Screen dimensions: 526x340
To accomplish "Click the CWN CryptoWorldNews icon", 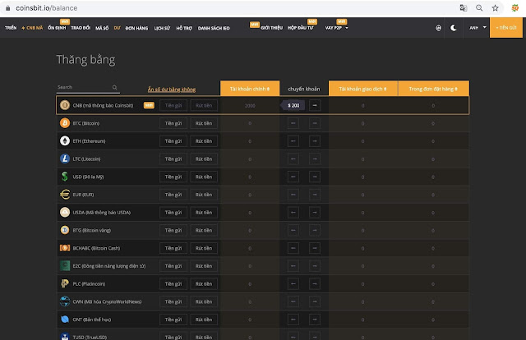I will click(65, 301).
